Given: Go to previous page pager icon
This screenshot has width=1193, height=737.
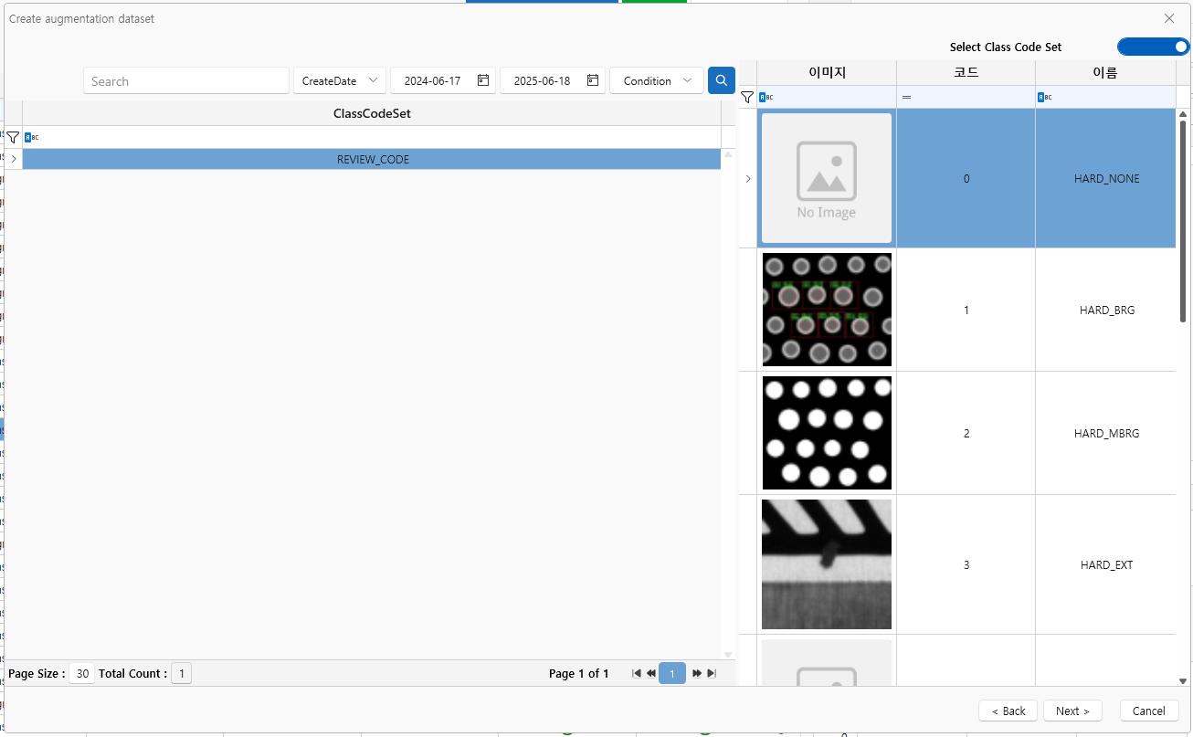Looking at the screenshot, I should pyautogui.click(x=651, y=673).
